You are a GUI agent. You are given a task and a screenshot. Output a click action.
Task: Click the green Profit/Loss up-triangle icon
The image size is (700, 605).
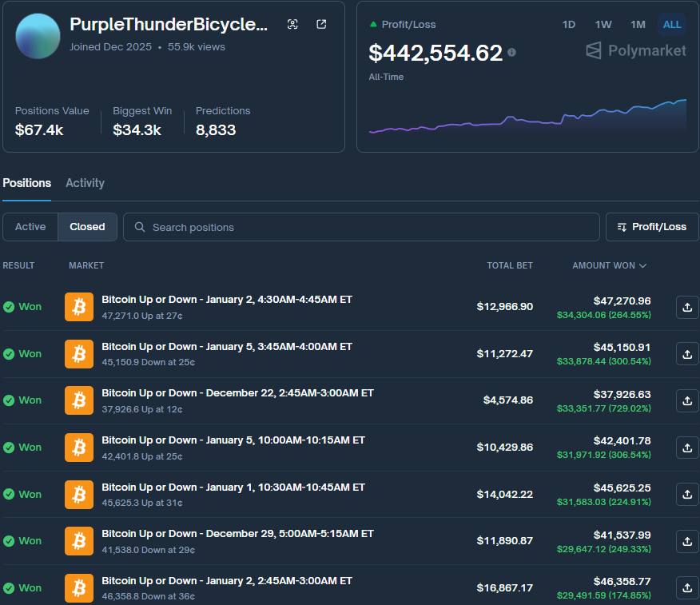[x=373, y=25]
